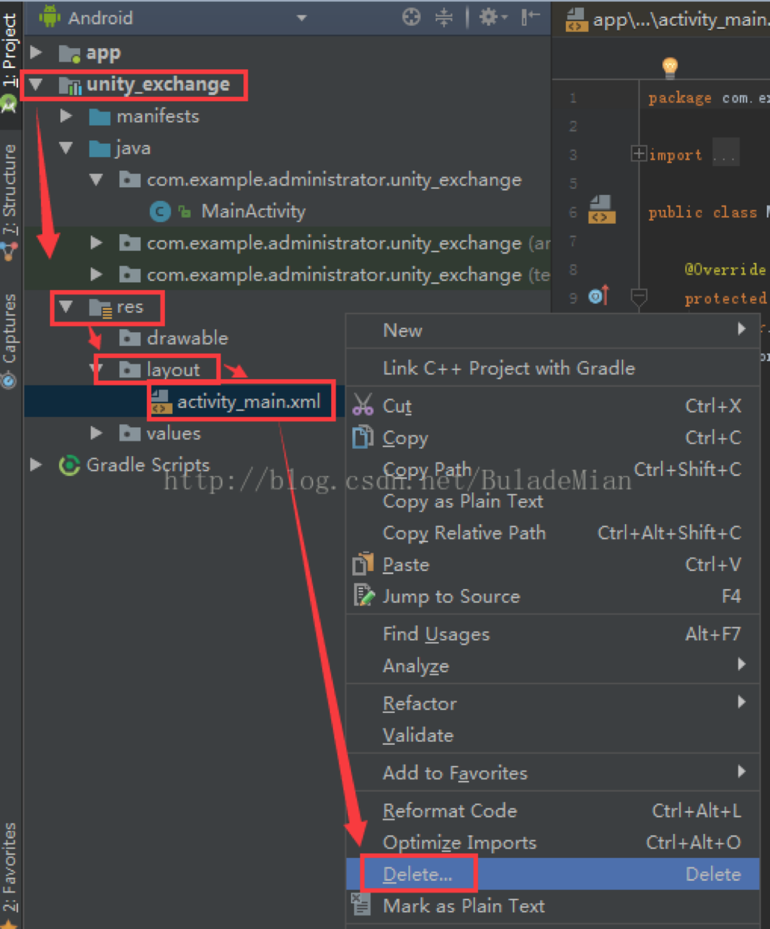The width and height of the screenshot is (770, 929).
Task: Expand the values folder arrow
Action: click(96, 433)
